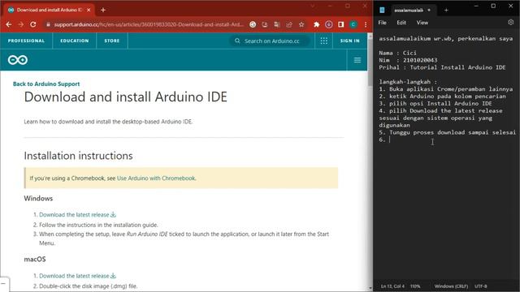Change the Windows (CRLF) line ending setting

pyautogui.click(x=451, y=286)
